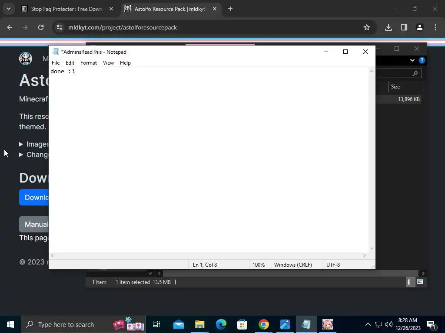Click the mldkyt site avatar logo
This screenshot has height=333, width=445.
coord(26,59)
